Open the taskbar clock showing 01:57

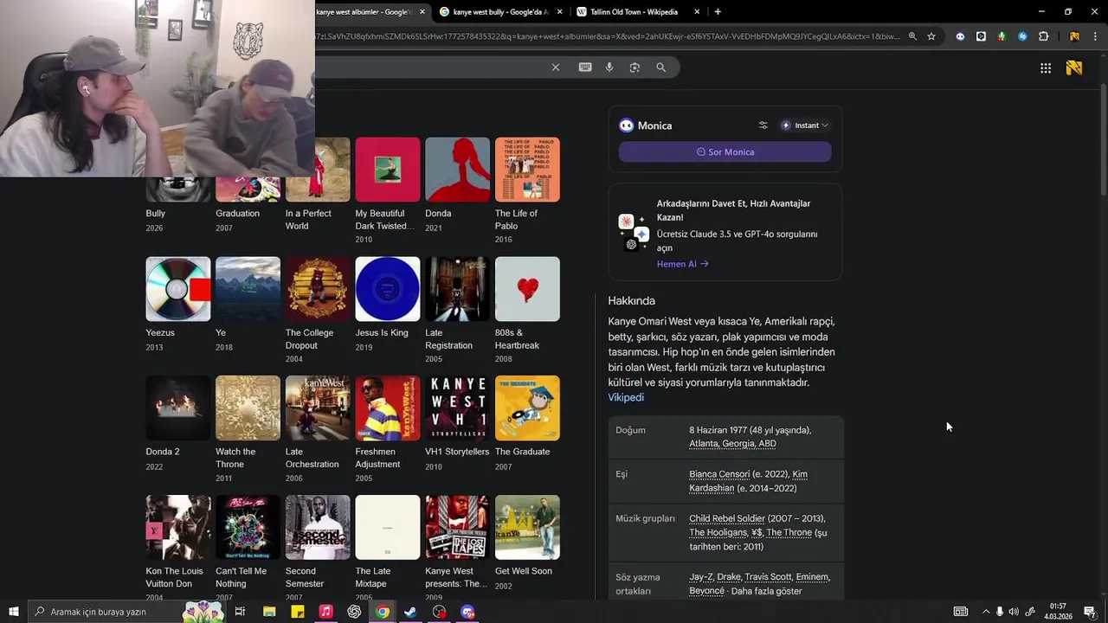(1058, 612)
